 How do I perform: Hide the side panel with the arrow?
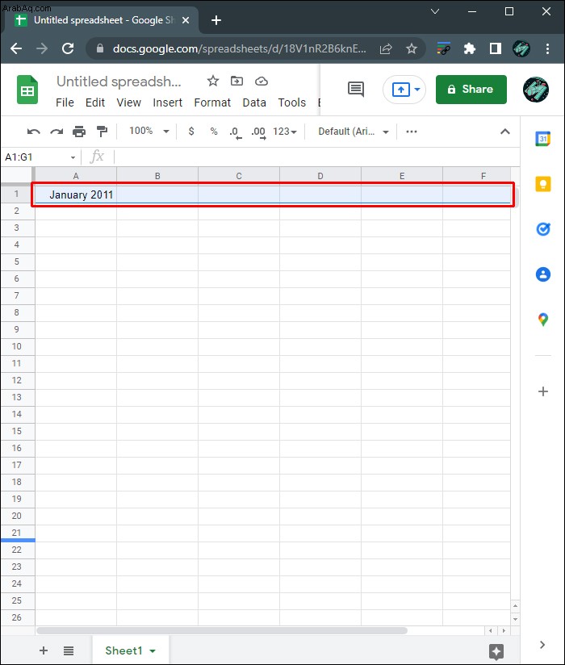[542, 645]
